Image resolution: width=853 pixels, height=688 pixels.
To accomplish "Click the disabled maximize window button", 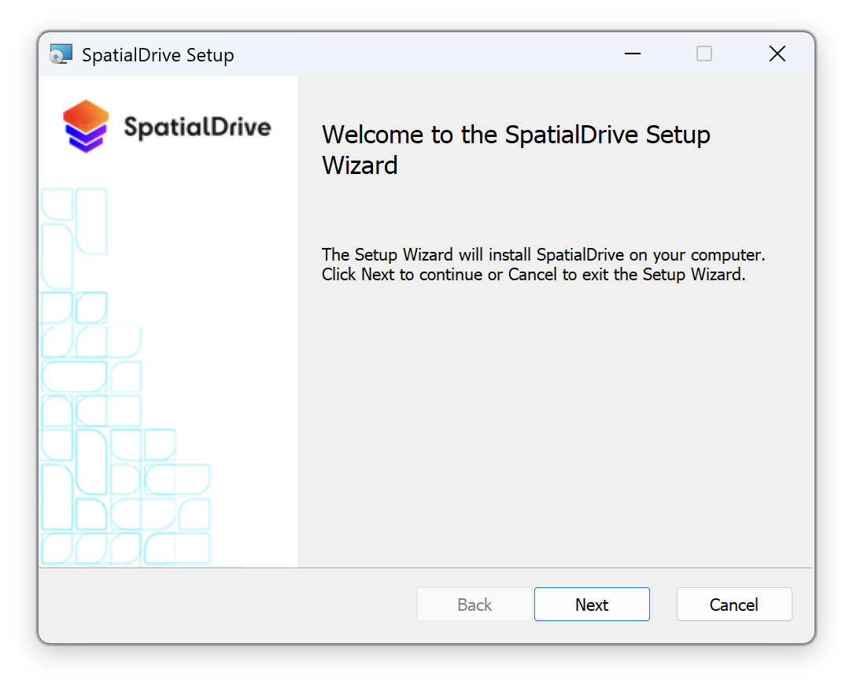I will [704, 54].
